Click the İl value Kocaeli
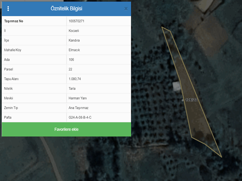The image size is (242, 181). coord(74,31)
